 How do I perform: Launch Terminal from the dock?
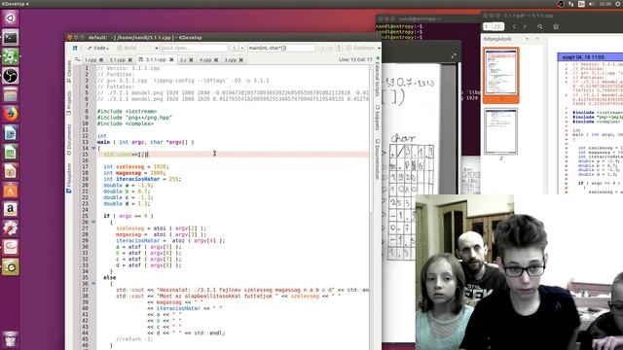coord(11,38)
